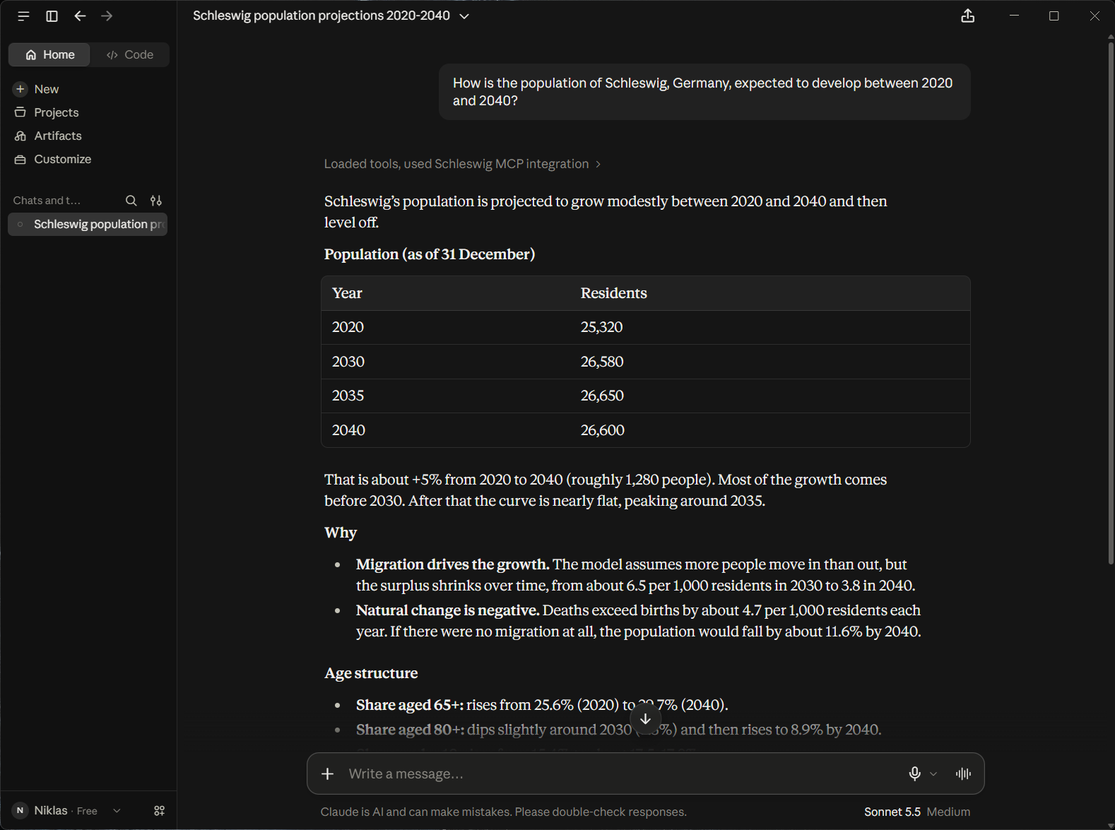Click the Chats and t… section label

point(47,201)
